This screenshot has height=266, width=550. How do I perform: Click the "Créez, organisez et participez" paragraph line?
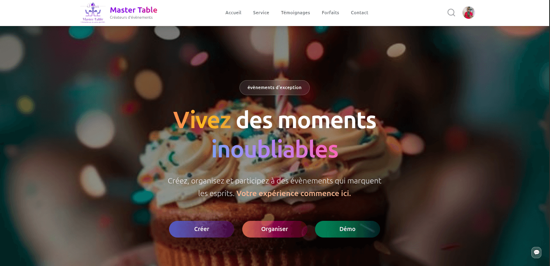274,181
